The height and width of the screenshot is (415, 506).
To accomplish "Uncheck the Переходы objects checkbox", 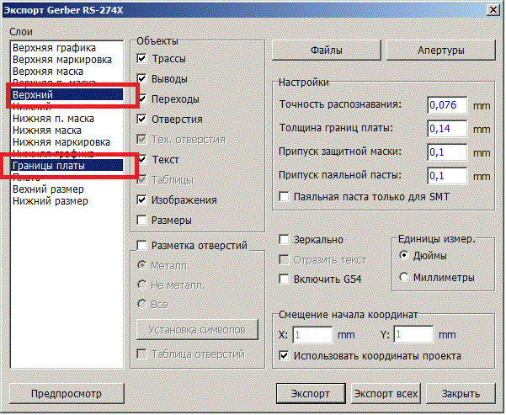I will pyautogui.click(x=142, y=99).
